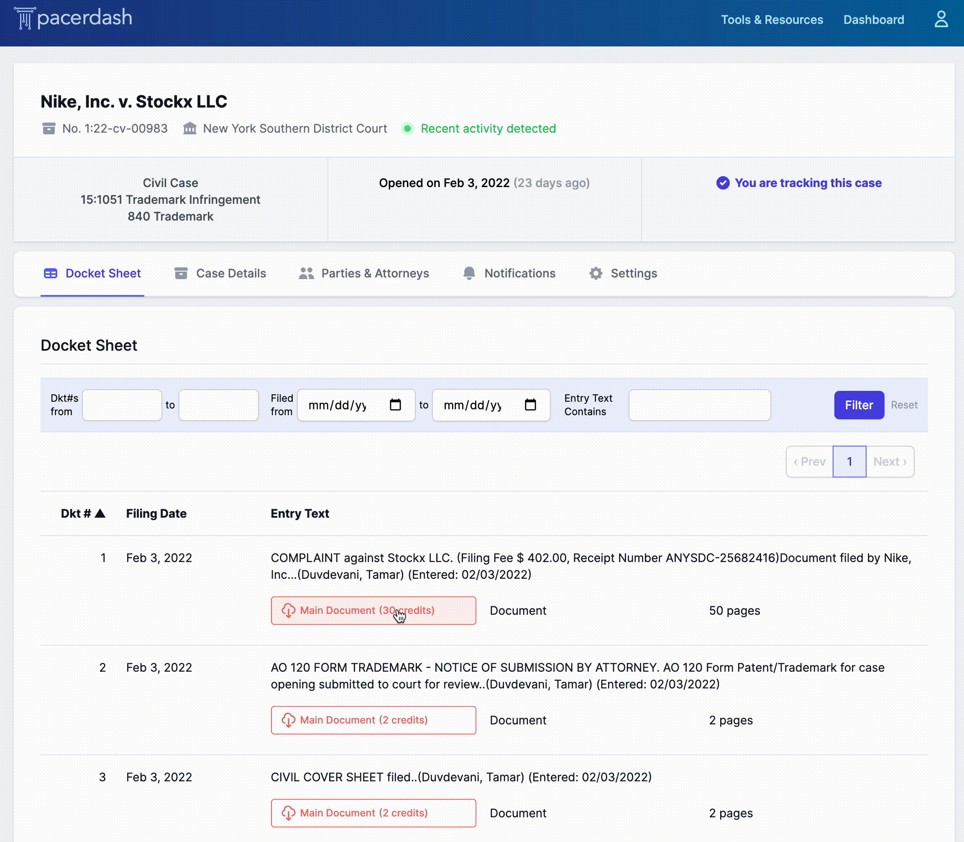The height and width of the screenshot is (842, 964).
Task: Click the Settings gear icon
Action: click(x=596, y=273)
